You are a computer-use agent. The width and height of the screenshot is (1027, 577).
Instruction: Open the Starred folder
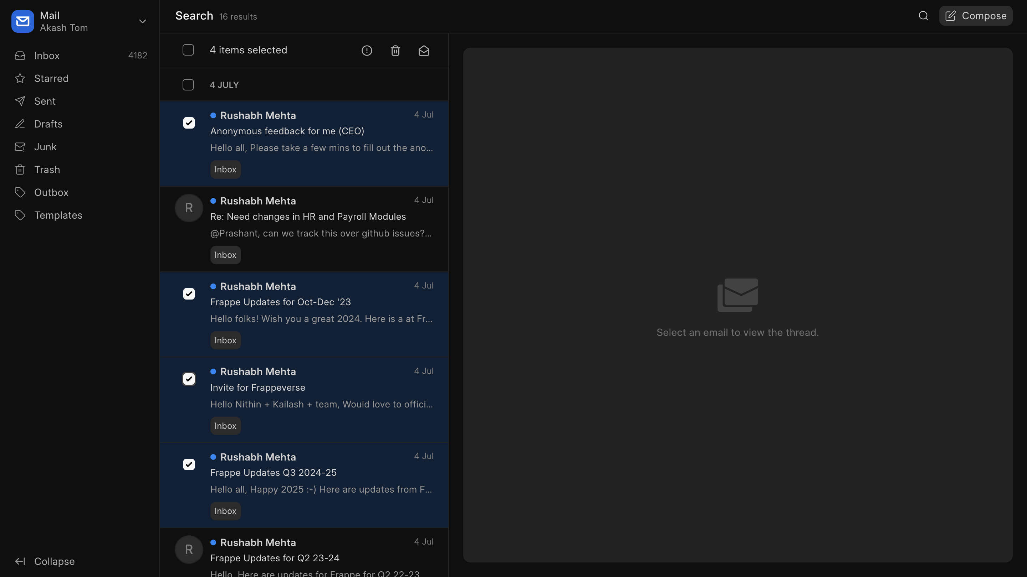pos(51,78)
